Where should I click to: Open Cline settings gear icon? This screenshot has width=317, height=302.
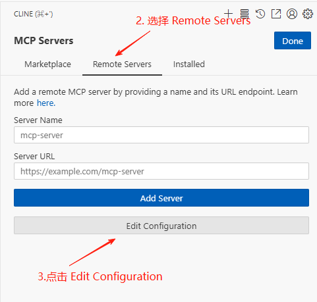point(308,14)
